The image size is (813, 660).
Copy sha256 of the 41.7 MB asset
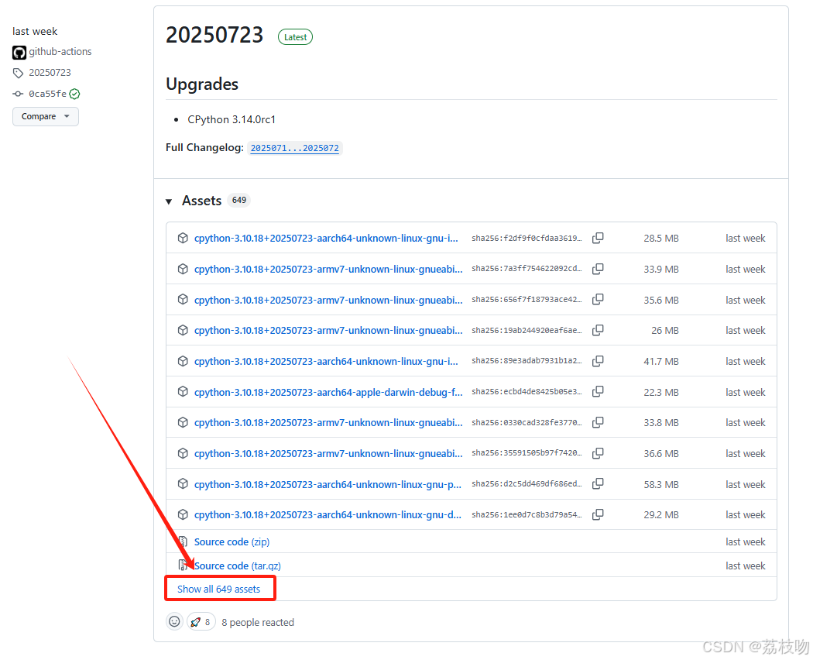pyautogui.click(x=598, y=361)
